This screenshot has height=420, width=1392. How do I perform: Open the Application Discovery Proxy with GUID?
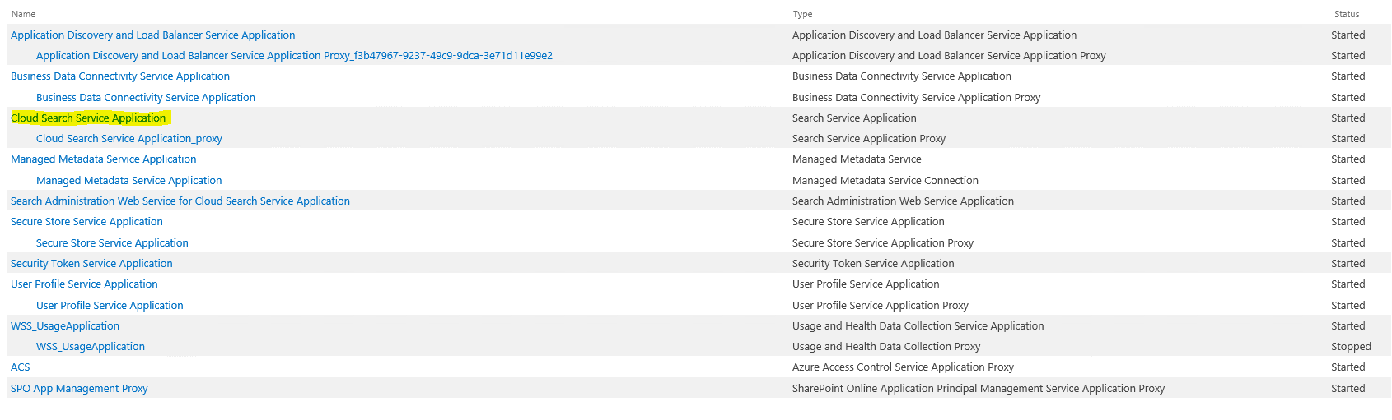294,55
